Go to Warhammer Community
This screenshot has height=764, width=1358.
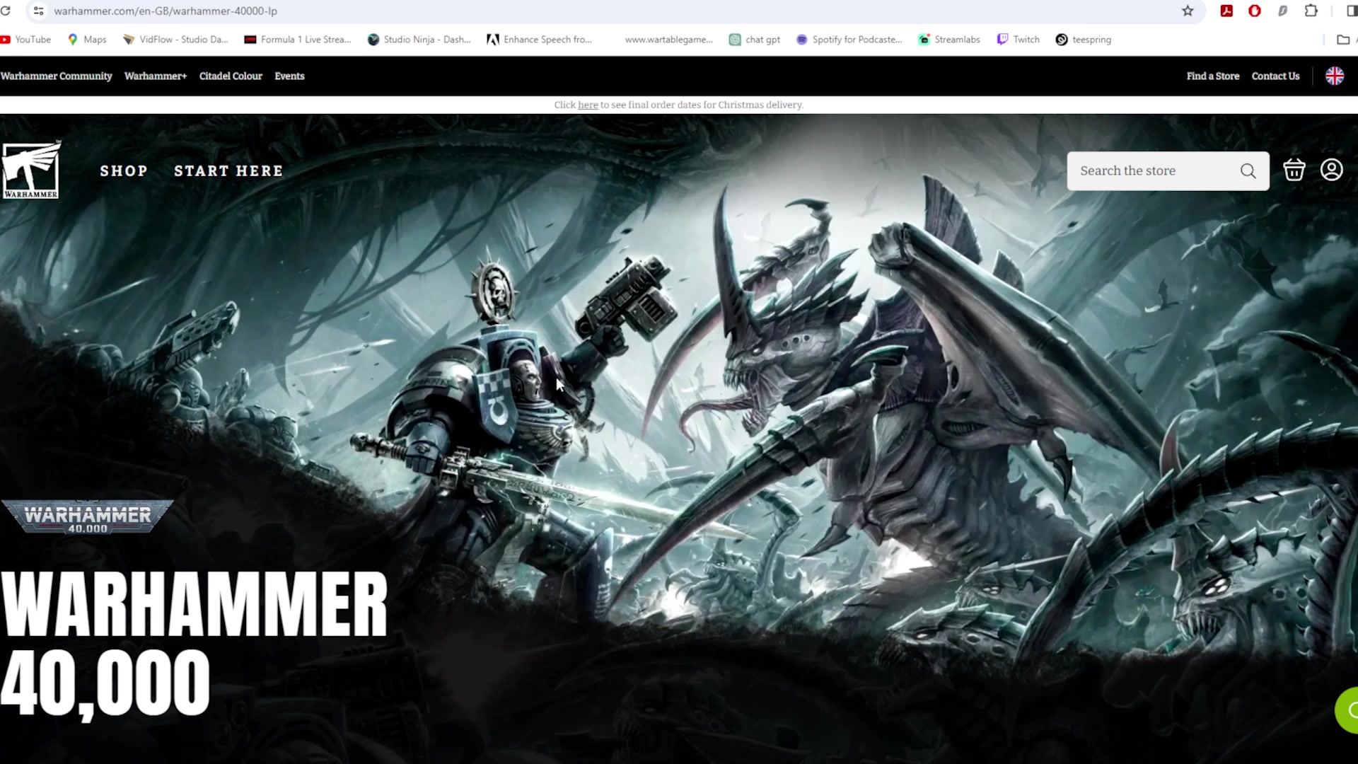point(57,76)
